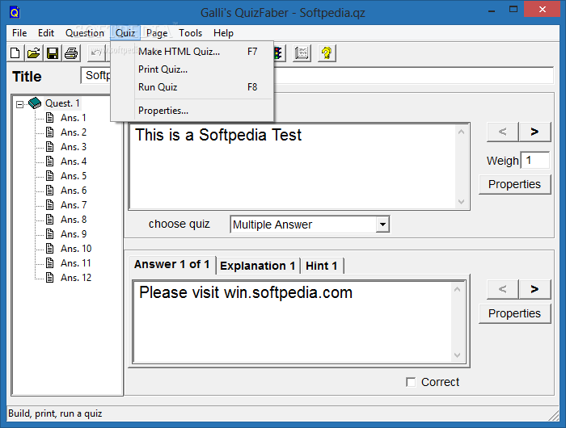Viewport: 566px width, 428px height.
Task: Select Ans. 2 in the tree
Action: coord(74,132)
